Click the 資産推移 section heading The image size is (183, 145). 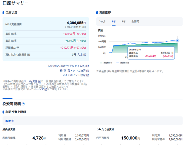[x=105, y=13]
